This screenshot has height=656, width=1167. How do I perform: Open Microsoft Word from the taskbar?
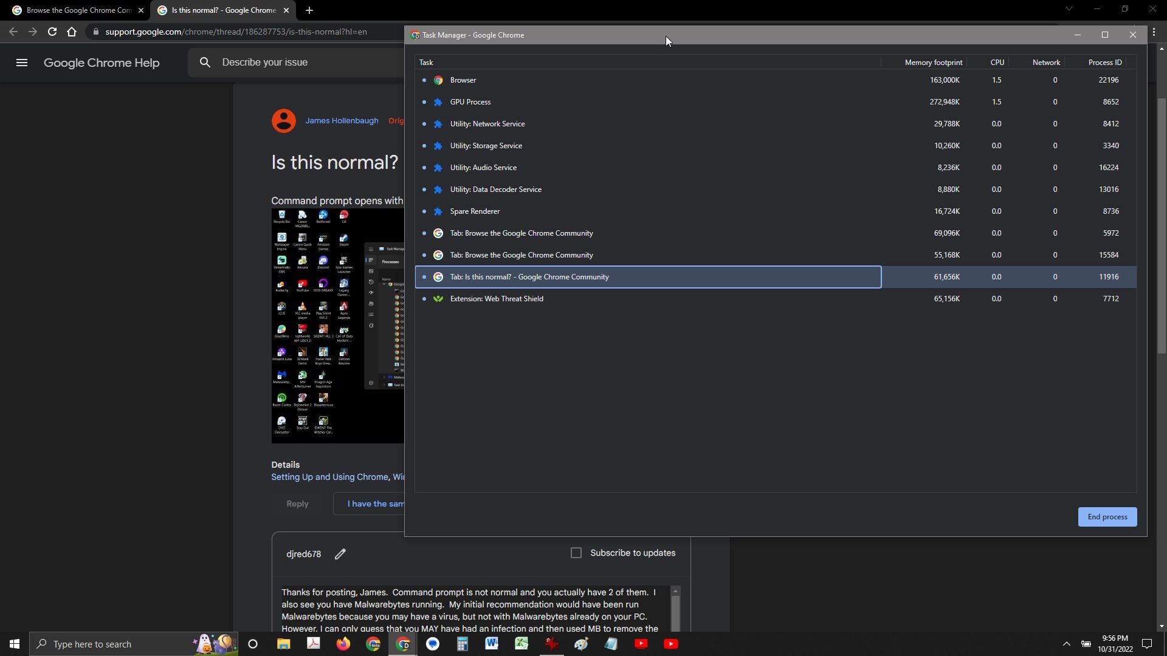point(492,644)
